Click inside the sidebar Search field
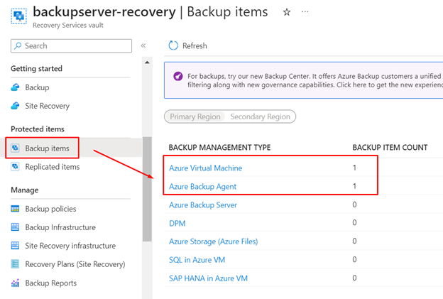This screenshot has height=299, width=443. [x=71, y=45]
